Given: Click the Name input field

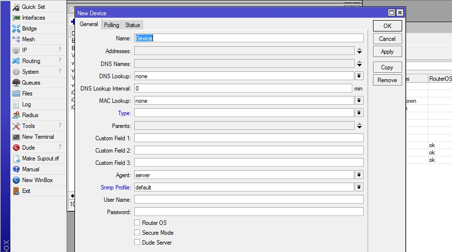Looking at the screenshot, I should pyautogui.click(x=249, y=38).
